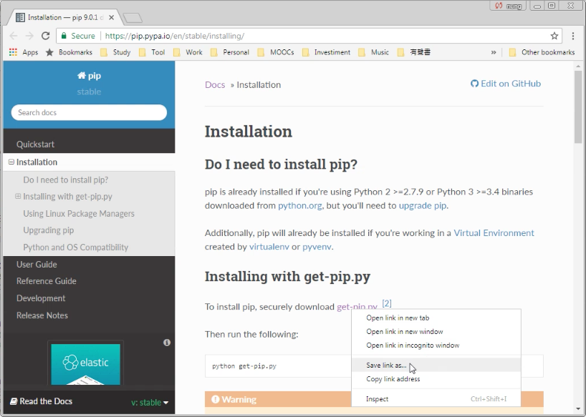Click the Secure padlock site info
586x417 pixels.
[78, 36]
